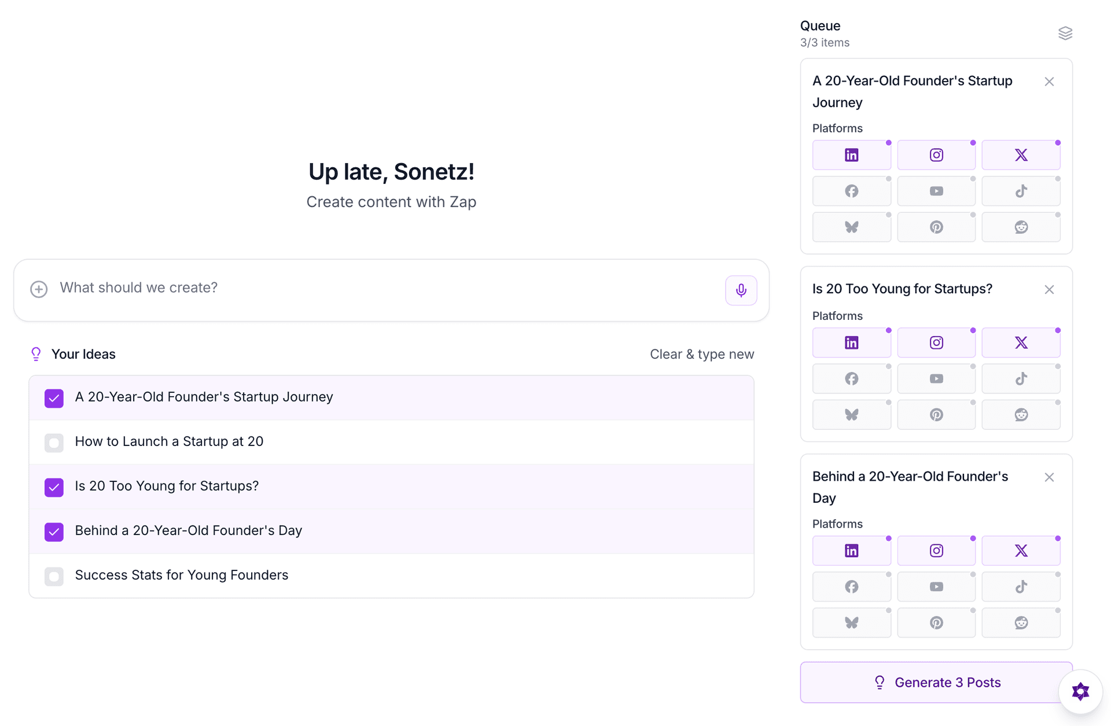Select LinkedIn platform for Startup Journey post

click(851, 154)
